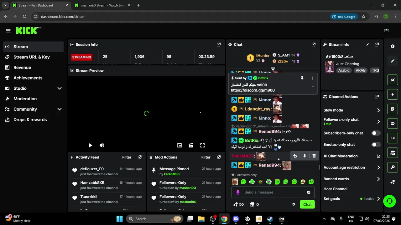Click FarahM90 username in Mod Actions
This screenshot has height=225, width=401.
[172, 174]
